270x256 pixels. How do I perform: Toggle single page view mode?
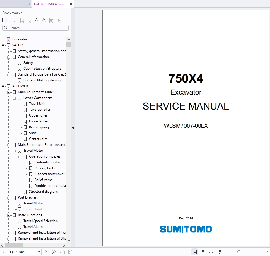pos(194,252)
